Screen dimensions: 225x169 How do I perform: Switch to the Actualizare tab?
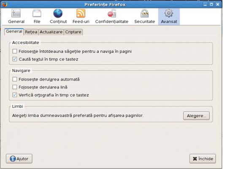point(51,32)
